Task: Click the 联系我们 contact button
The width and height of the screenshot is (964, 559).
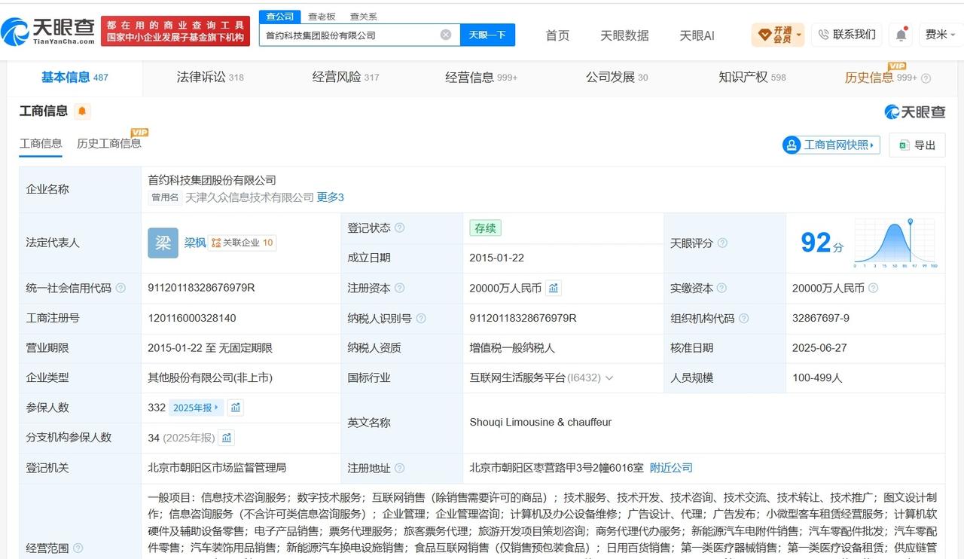Action: (847, 35)
